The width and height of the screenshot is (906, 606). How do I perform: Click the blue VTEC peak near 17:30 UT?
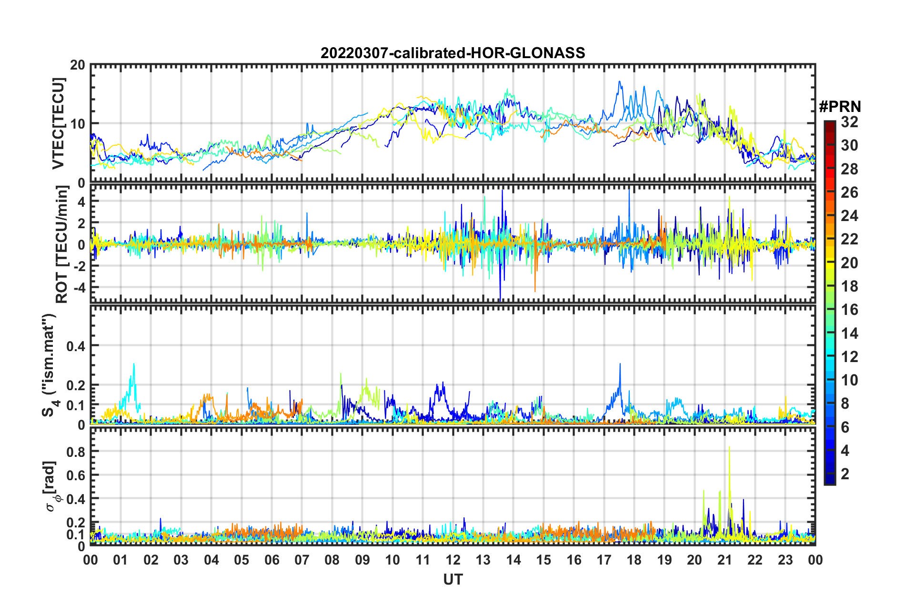click(619, 82)
